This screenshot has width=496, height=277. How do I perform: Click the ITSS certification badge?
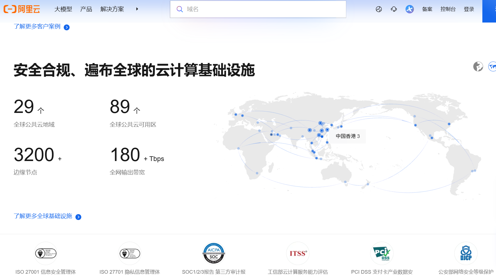pyautogui.click(x=298, y=253)
